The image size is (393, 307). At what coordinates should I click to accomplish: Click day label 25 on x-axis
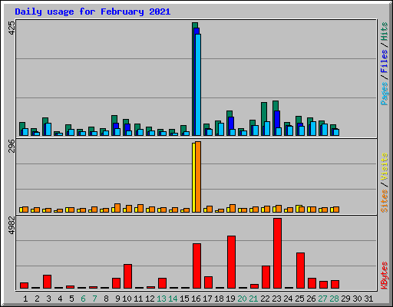(299, 299)
